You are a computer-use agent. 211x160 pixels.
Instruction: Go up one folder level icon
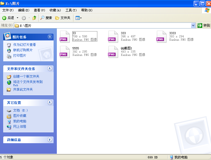(35, 18)
